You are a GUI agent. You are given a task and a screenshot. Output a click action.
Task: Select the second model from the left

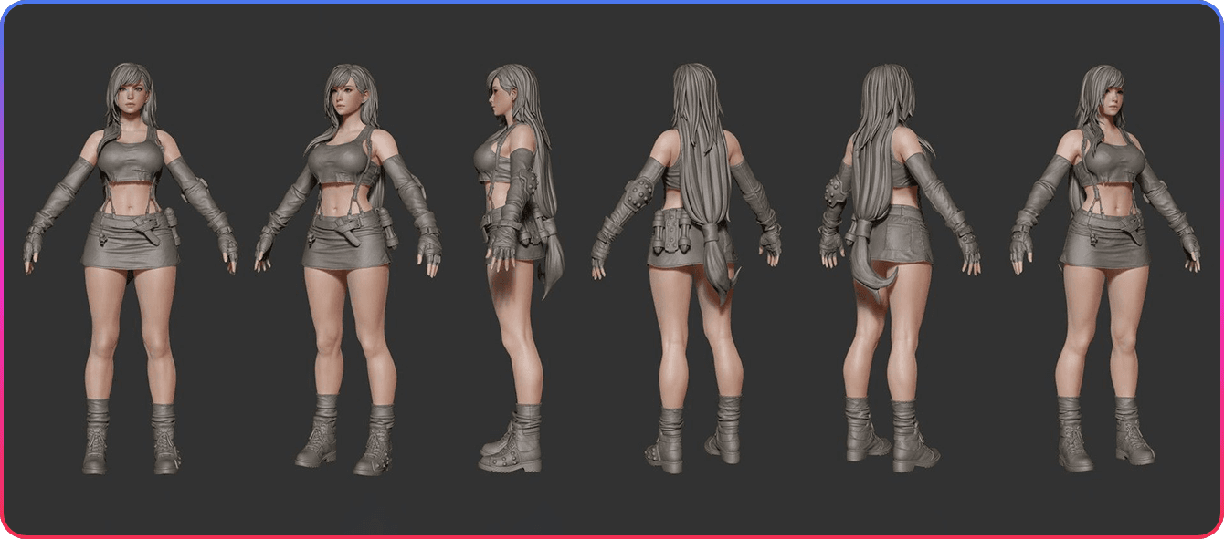pyautogui.click(x=349, y=274)
